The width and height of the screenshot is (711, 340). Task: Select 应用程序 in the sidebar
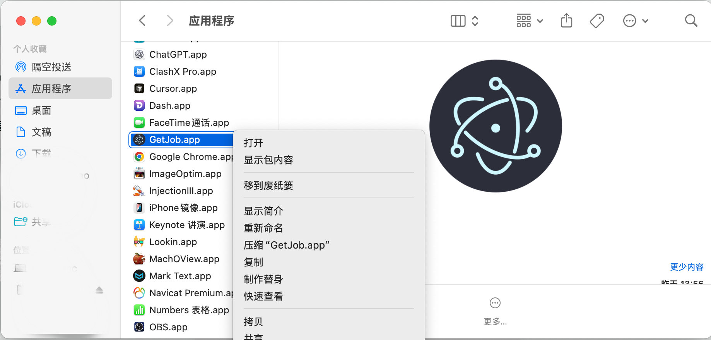(x=60, y=89)
